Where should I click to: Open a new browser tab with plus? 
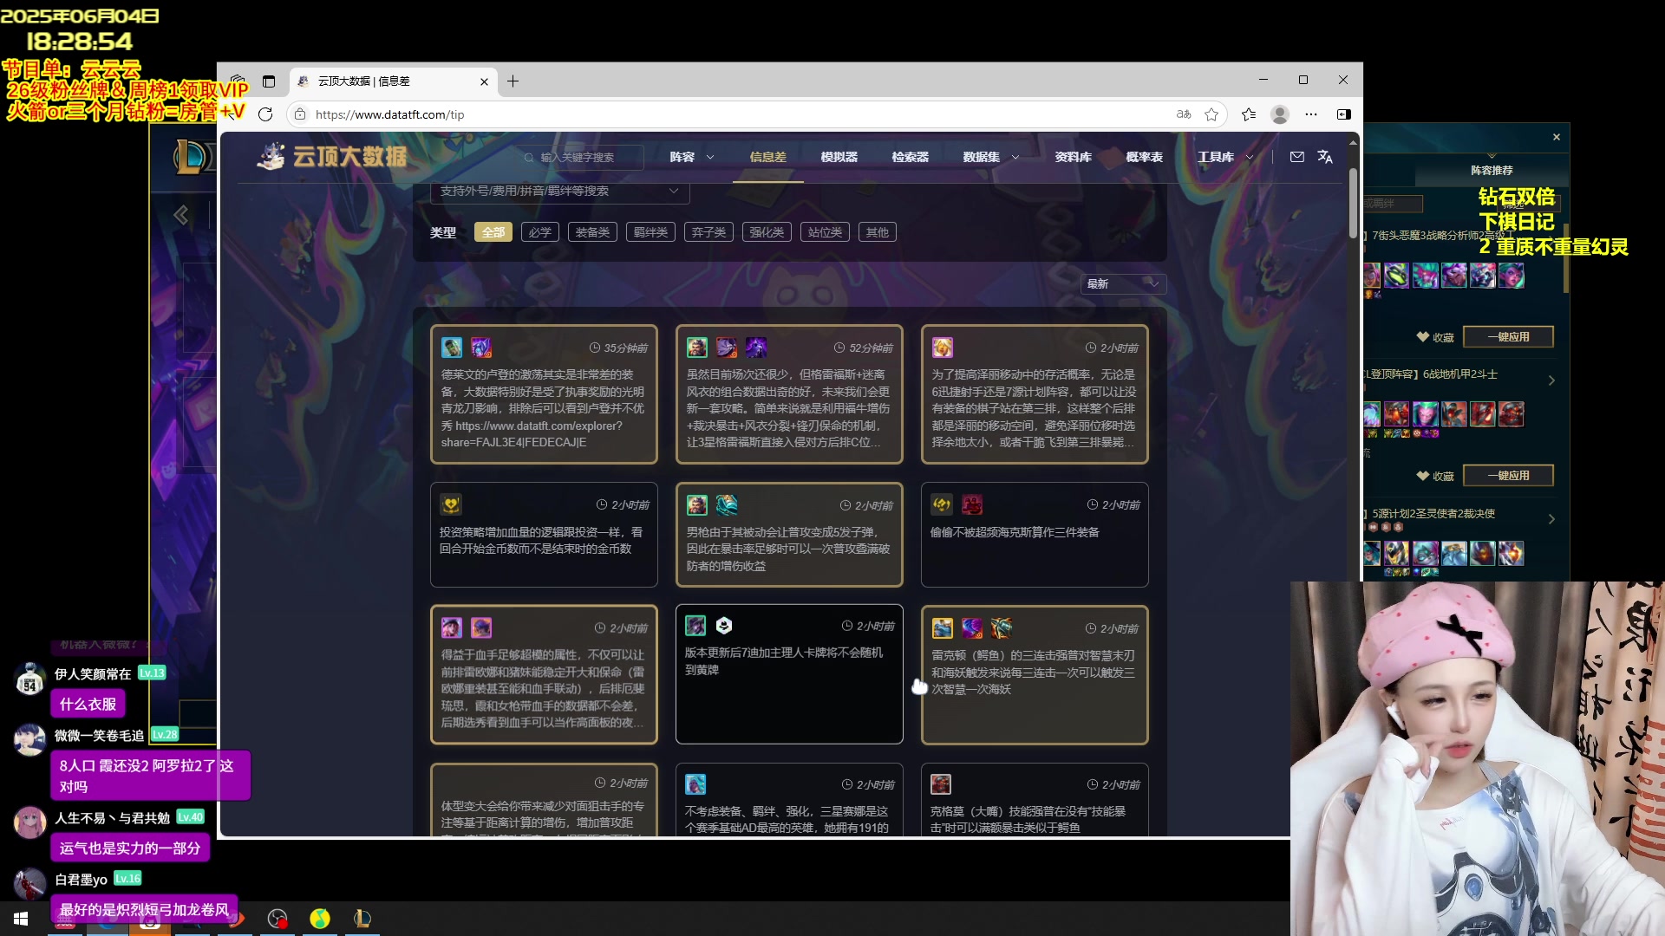(513, 81)
